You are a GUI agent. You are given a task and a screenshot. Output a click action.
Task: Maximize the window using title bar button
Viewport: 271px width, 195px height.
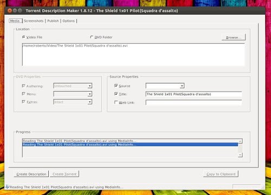point(20,11)
